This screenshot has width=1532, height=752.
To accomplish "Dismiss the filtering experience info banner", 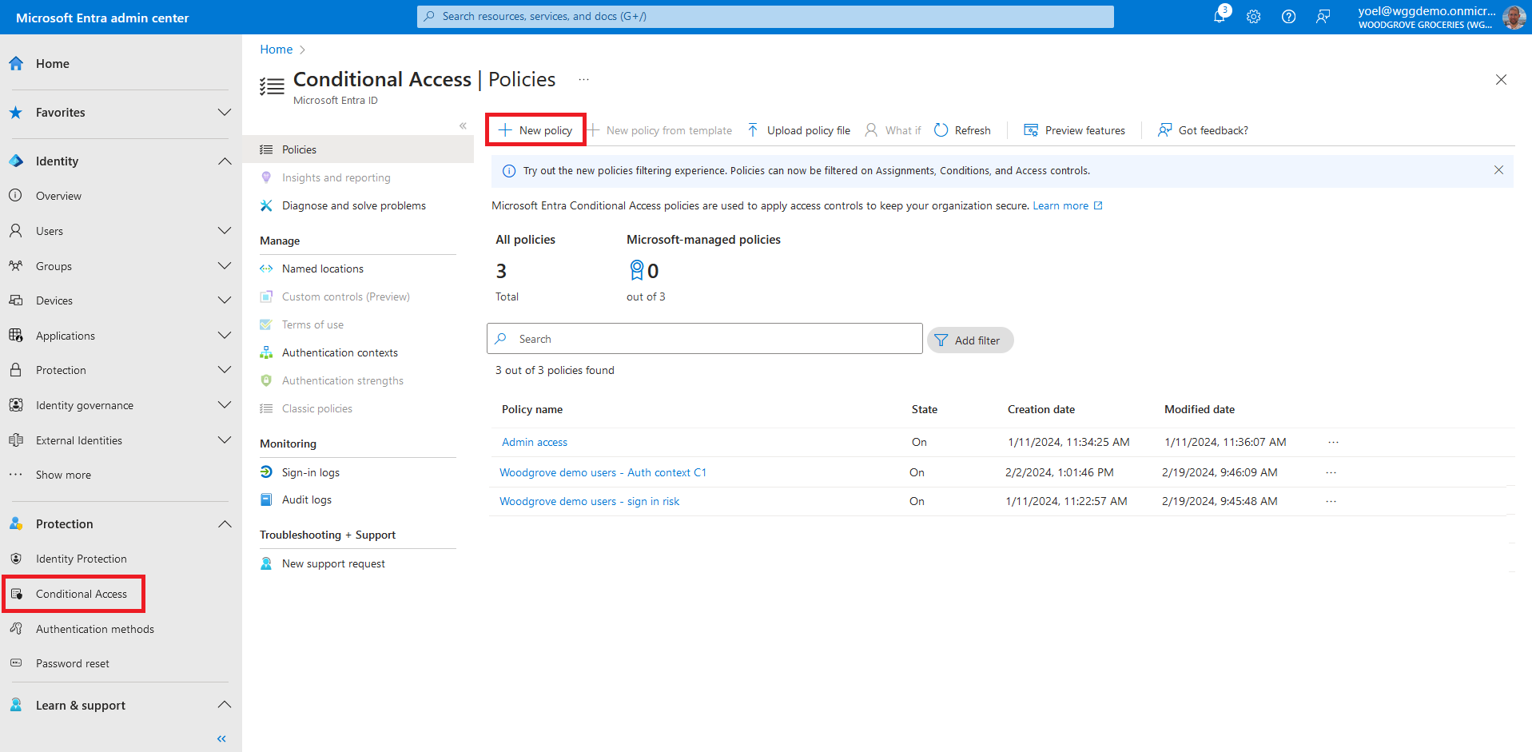I will (1498, 170).
